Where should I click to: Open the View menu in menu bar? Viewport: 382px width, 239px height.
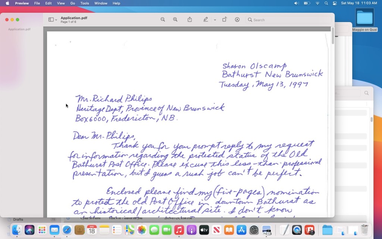coord(61,3)
